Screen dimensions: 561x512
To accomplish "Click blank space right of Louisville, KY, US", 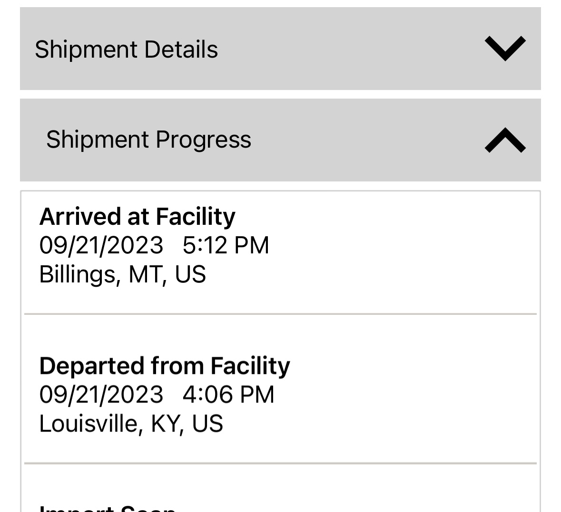I will click(381, 424).
